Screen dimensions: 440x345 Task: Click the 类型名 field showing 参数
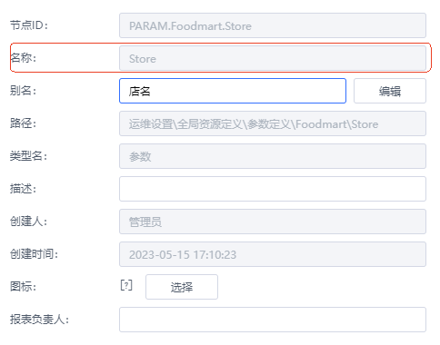tap(273, 156)
